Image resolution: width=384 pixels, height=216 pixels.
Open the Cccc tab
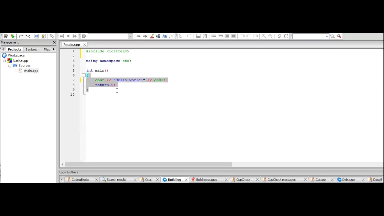[x=148, y=180]
